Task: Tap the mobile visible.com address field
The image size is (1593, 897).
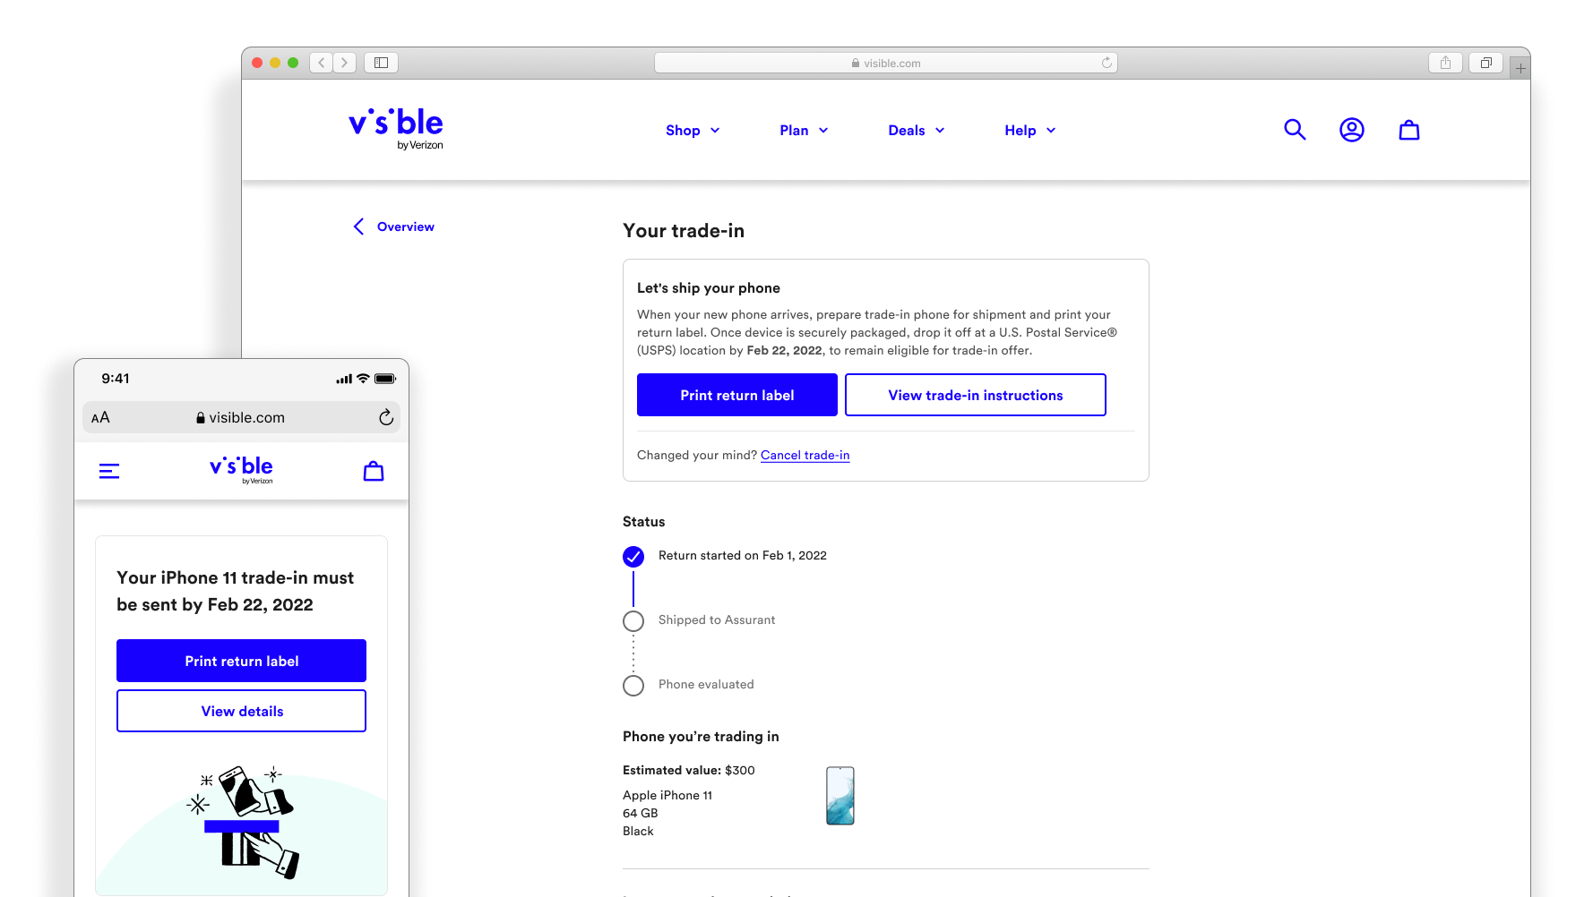Action: click(x=241, y=417)
